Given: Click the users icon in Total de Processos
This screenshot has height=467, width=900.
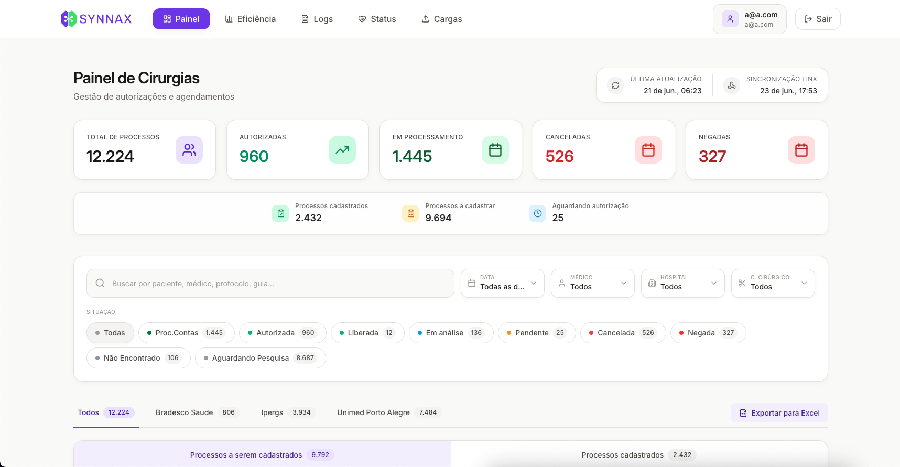Looking at the screenshot, I should (x=189, y=150).
